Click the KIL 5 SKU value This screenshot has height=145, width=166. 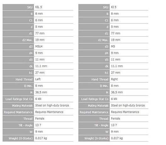(x=39, y=7)
